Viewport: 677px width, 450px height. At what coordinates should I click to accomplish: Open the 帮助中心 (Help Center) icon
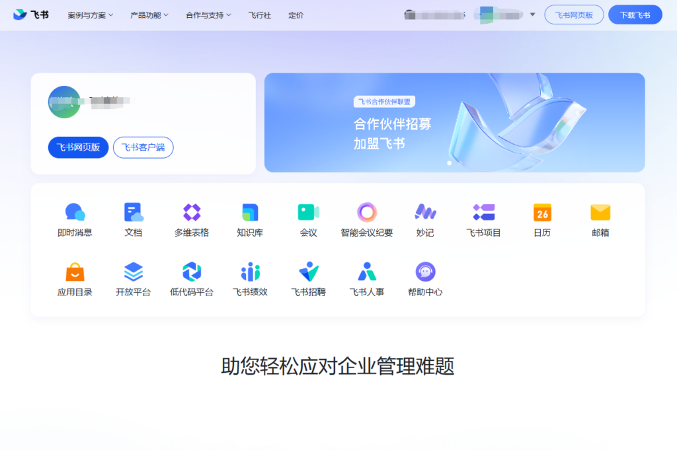(x=424, y=271)
